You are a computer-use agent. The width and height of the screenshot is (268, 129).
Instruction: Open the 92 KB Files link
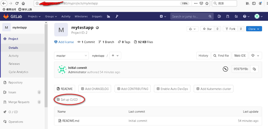pyautogui.click(x=144, y=42)
